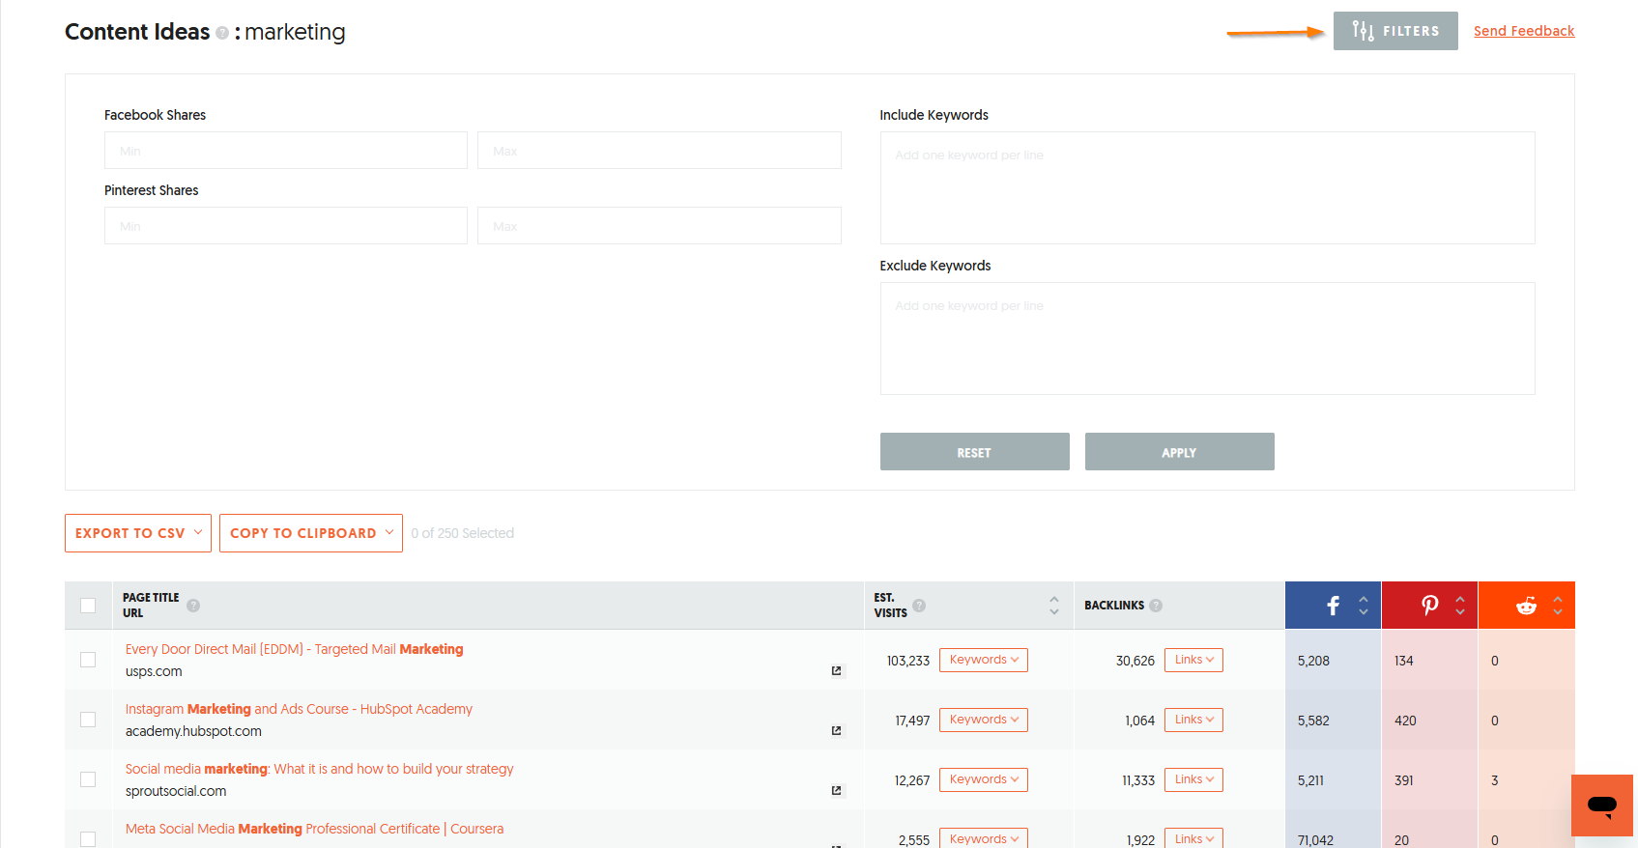Click the Est. Visits help icon
This screenshot has height=848, width=1638.
pos(919,606)
